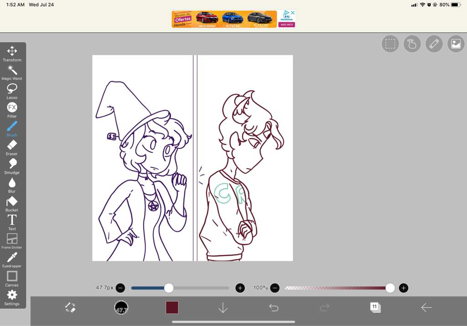This screenshot has height=326, width=467.
Task: Select the Blur tool
Action: [x=12, y=185]
